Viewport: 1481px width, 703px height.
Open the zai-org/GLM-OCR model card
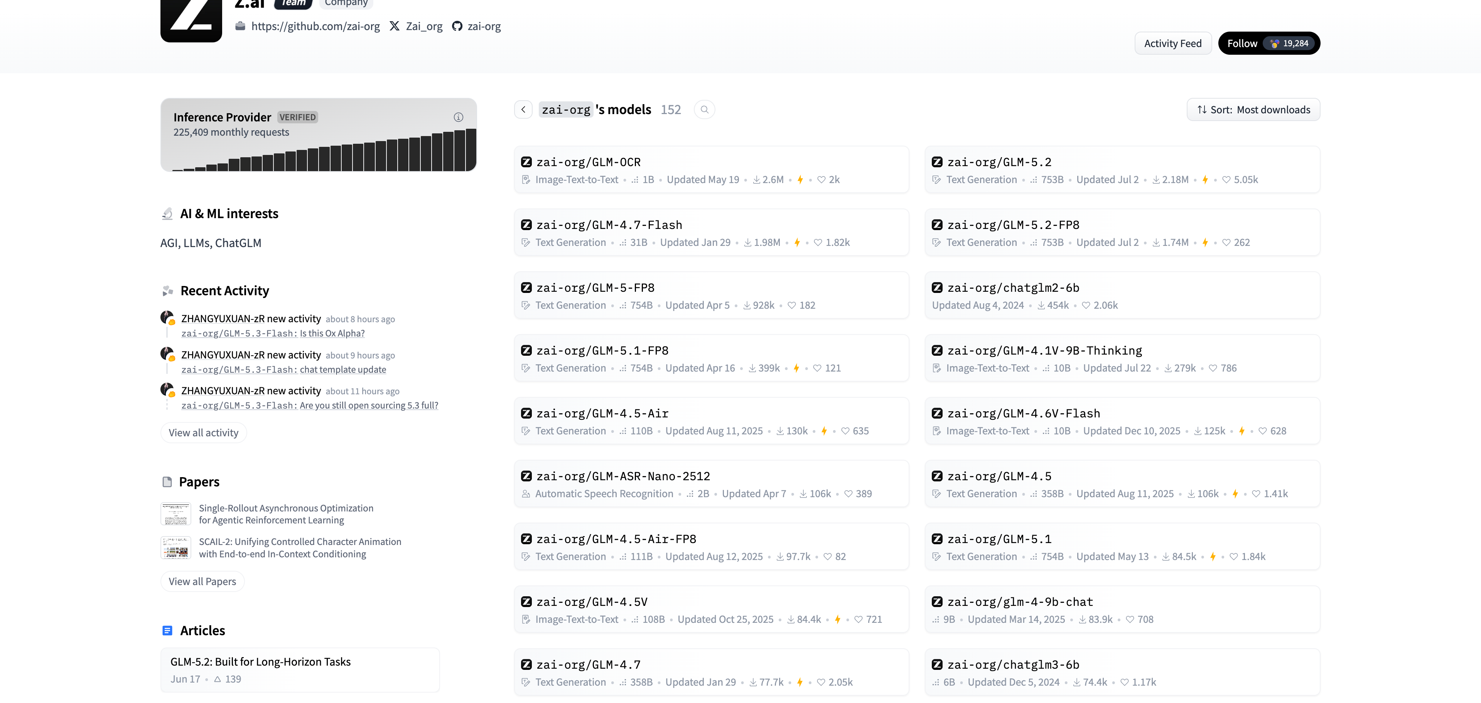pyautogui.click(x=711, y=170)
